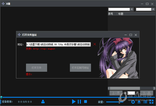Click the 音量 volume slider
This screenshot has width=156, height=106.
pyautogui.click(x=115, y=102)
